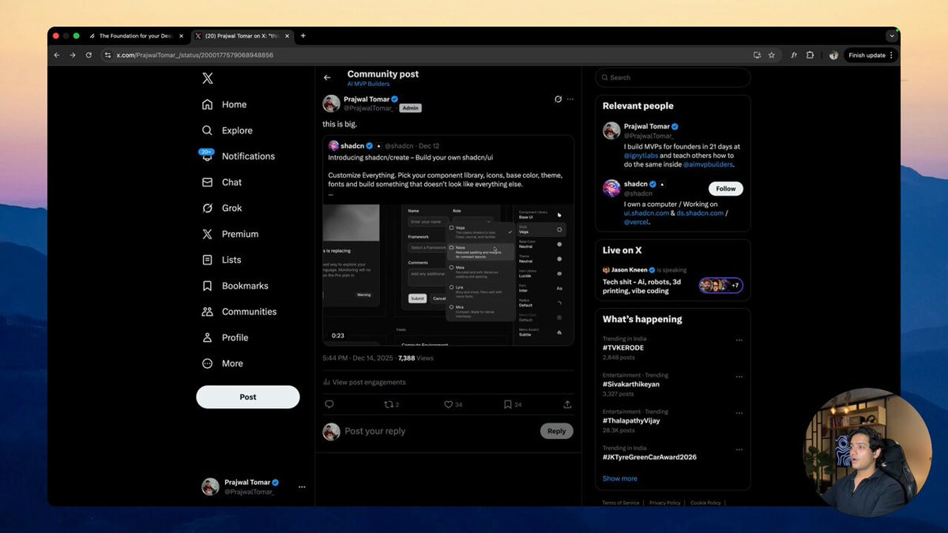Open #ThalapathyVijay trending topic
The height and width of the screenshot is (533, 948).
(631, 421)
